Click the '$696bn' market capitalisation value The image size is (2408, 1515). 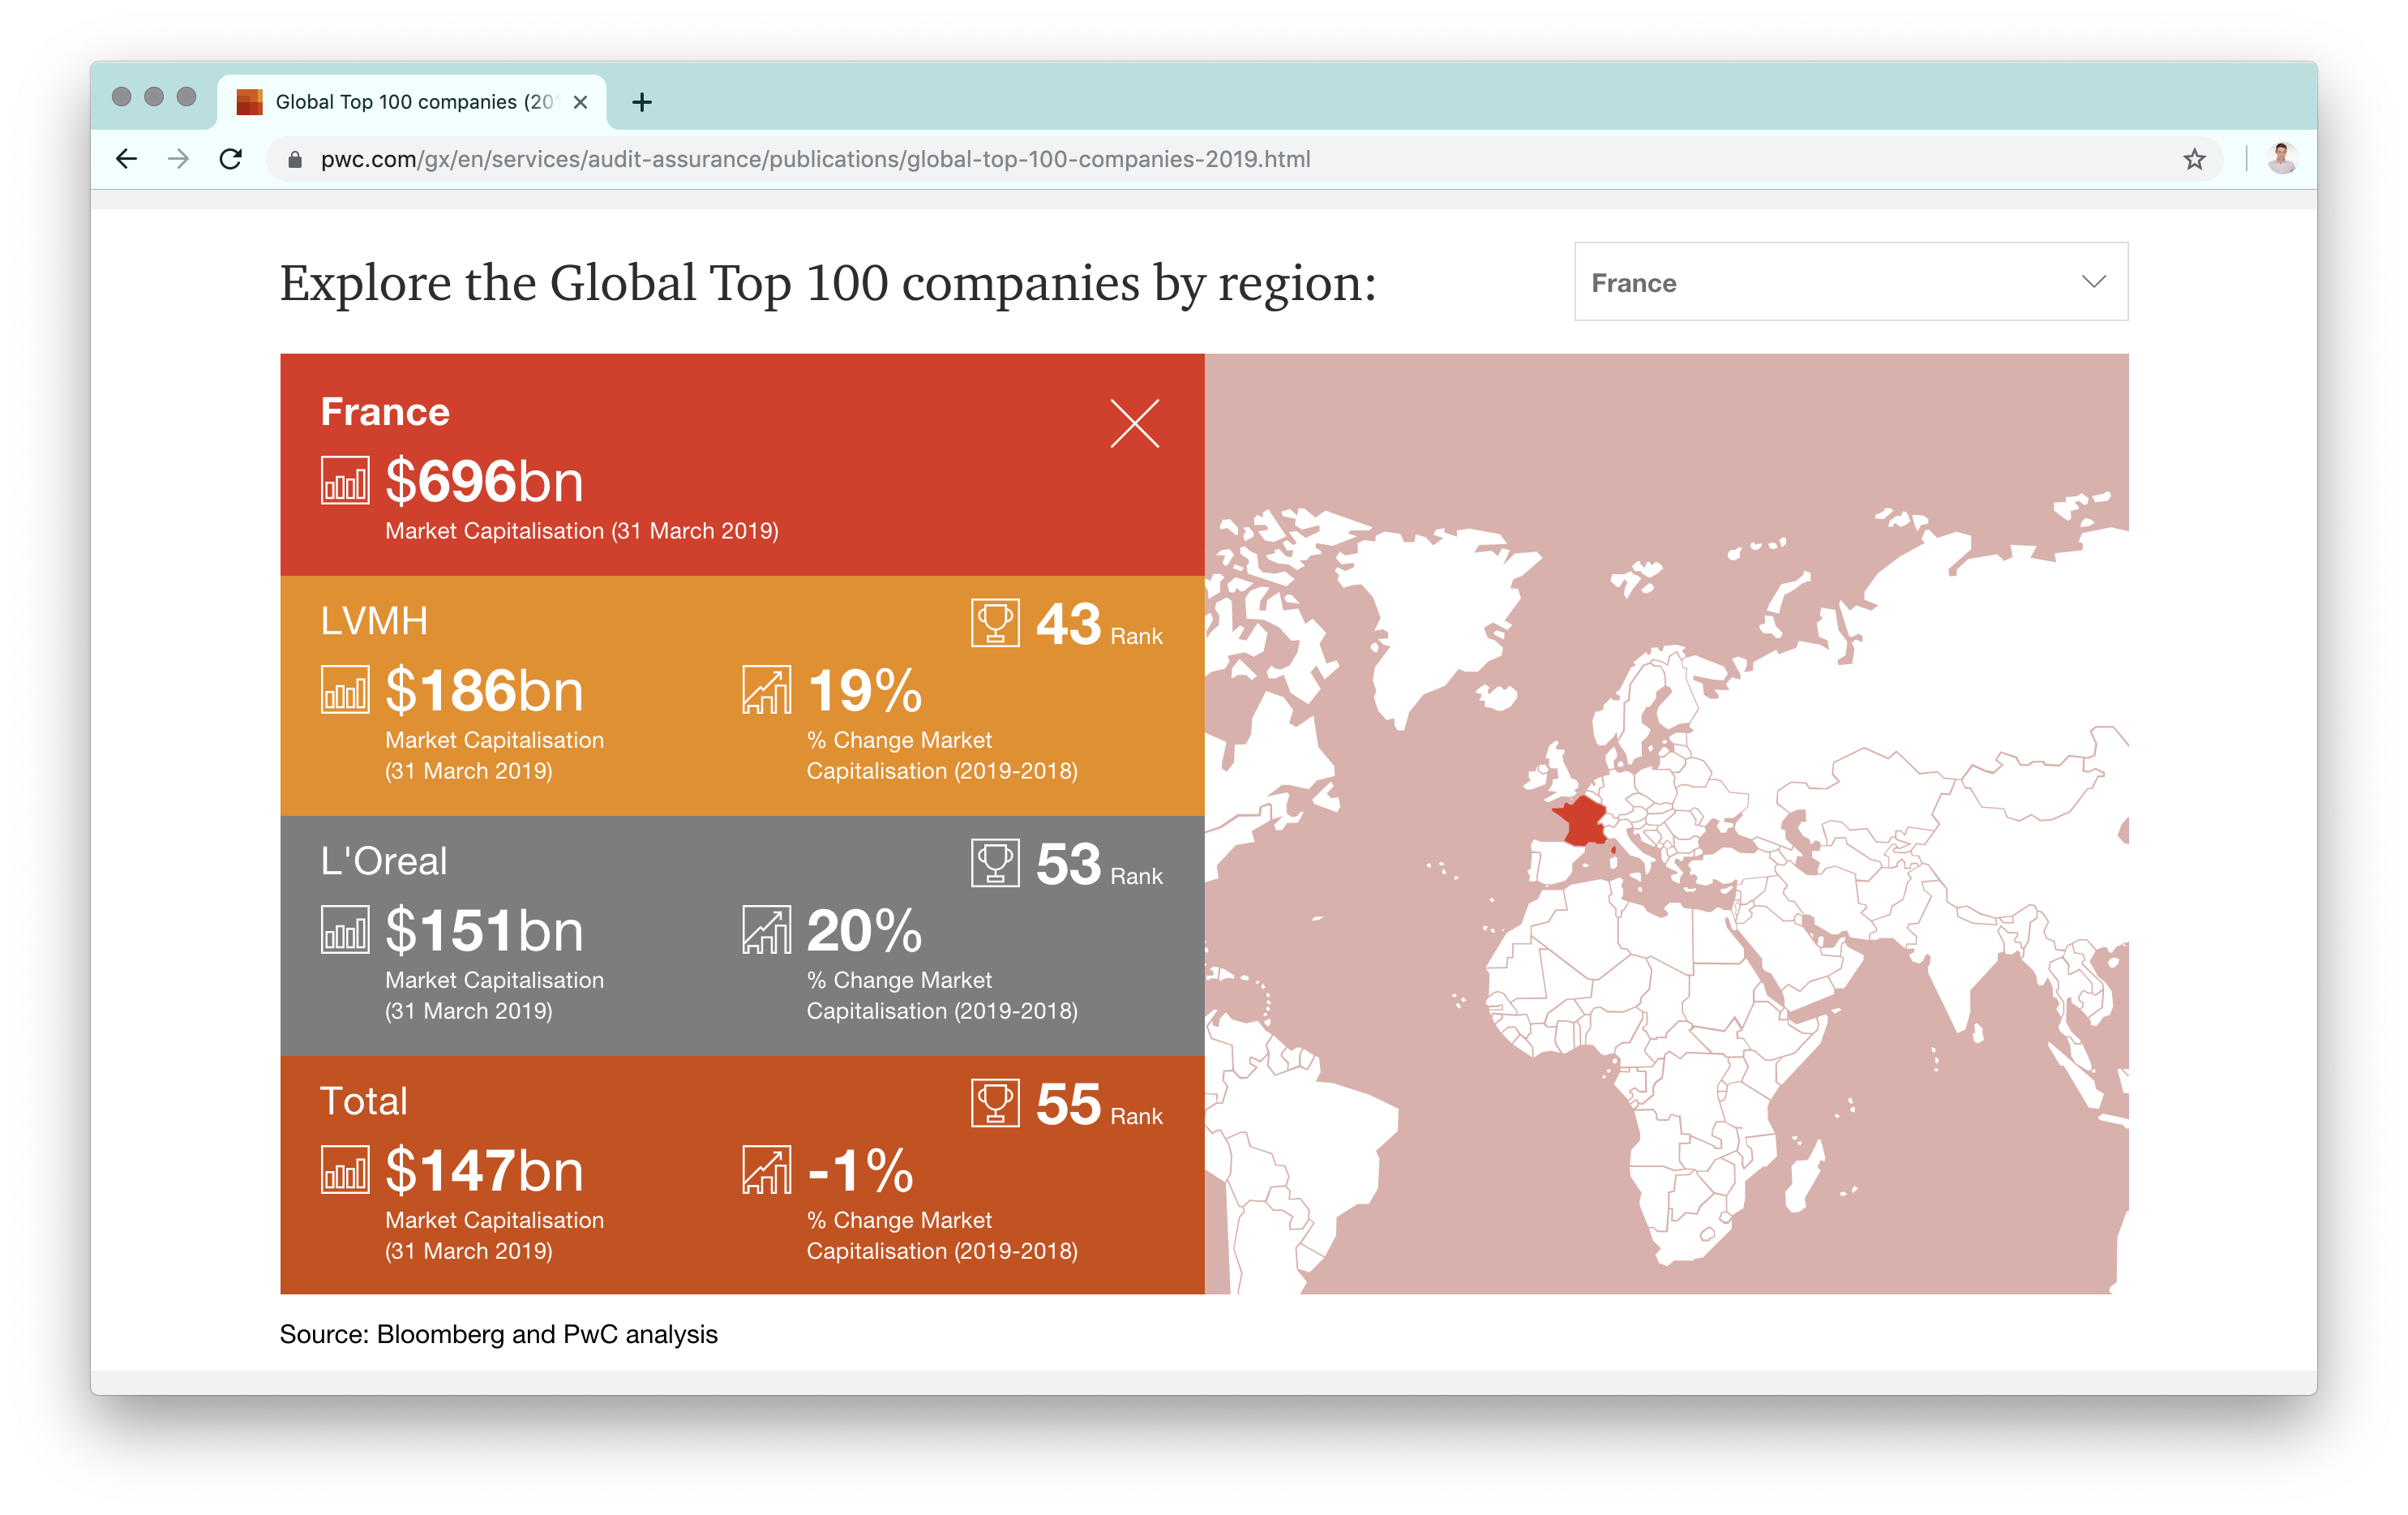pyautogui.click(x=484, y=481)
